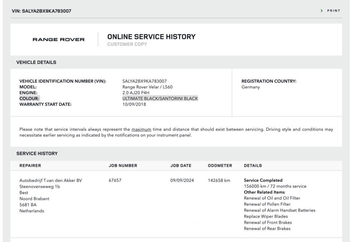Click the DETAILS column header
Screen dimensions: 358x242
coord(253,166)
